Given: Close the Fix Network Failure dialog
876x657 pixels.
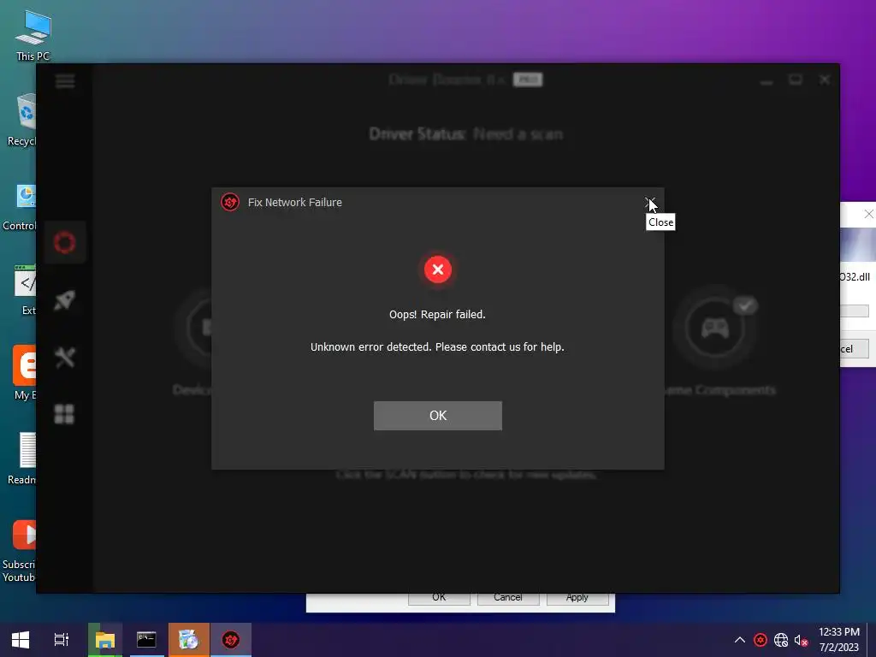Looking at the screenshot, I should (x=650, y=202).
